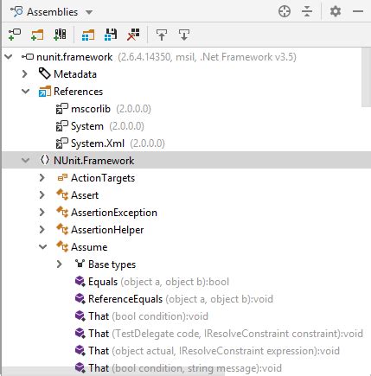Viewport: 371px width, 376px height.
Task: Select the AssertionHelper item
Action: click(107, 230)
